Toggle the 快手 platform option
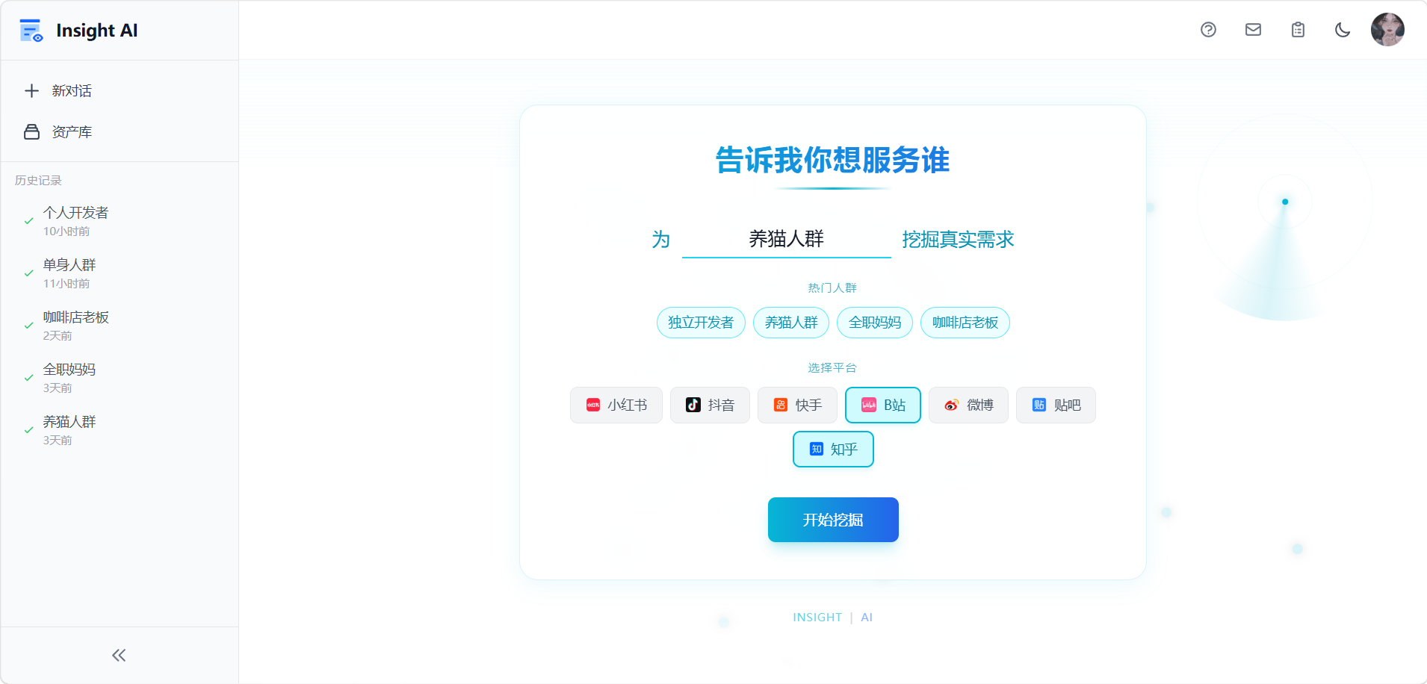 point(797,405)
